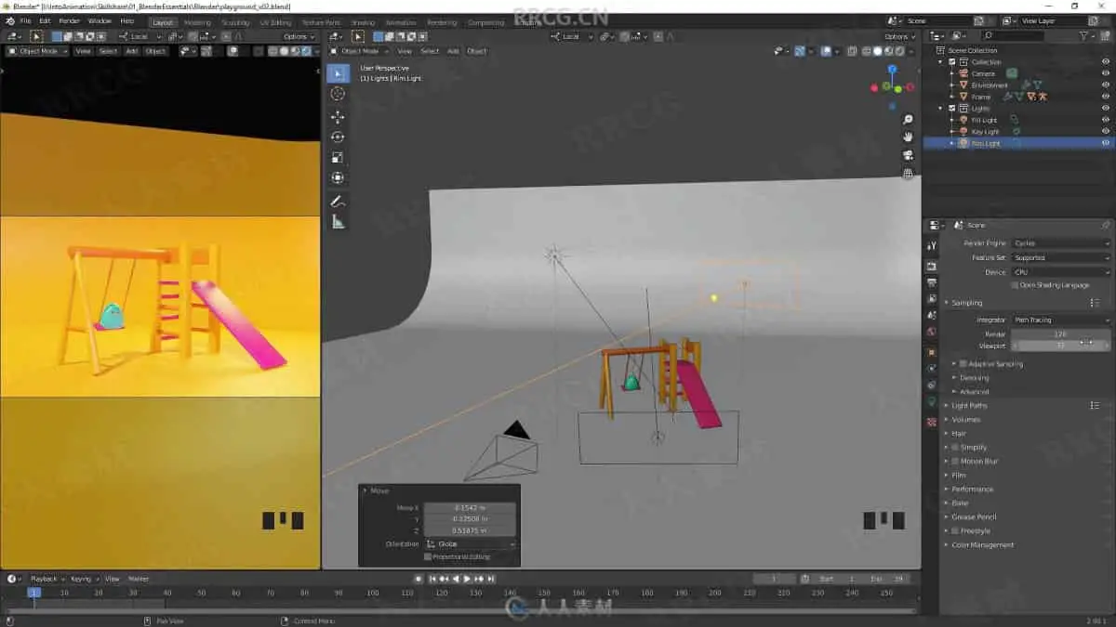Open the Integrator Path Tracing dropdown

point(1061,320)
